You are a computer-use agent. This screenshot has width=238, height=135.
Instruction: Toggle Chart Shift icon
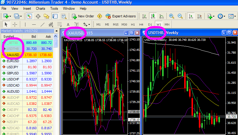pos(199,16)
